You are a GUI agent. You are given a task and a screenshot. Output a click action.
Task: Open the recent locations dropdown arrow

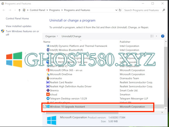coord(15,10)
